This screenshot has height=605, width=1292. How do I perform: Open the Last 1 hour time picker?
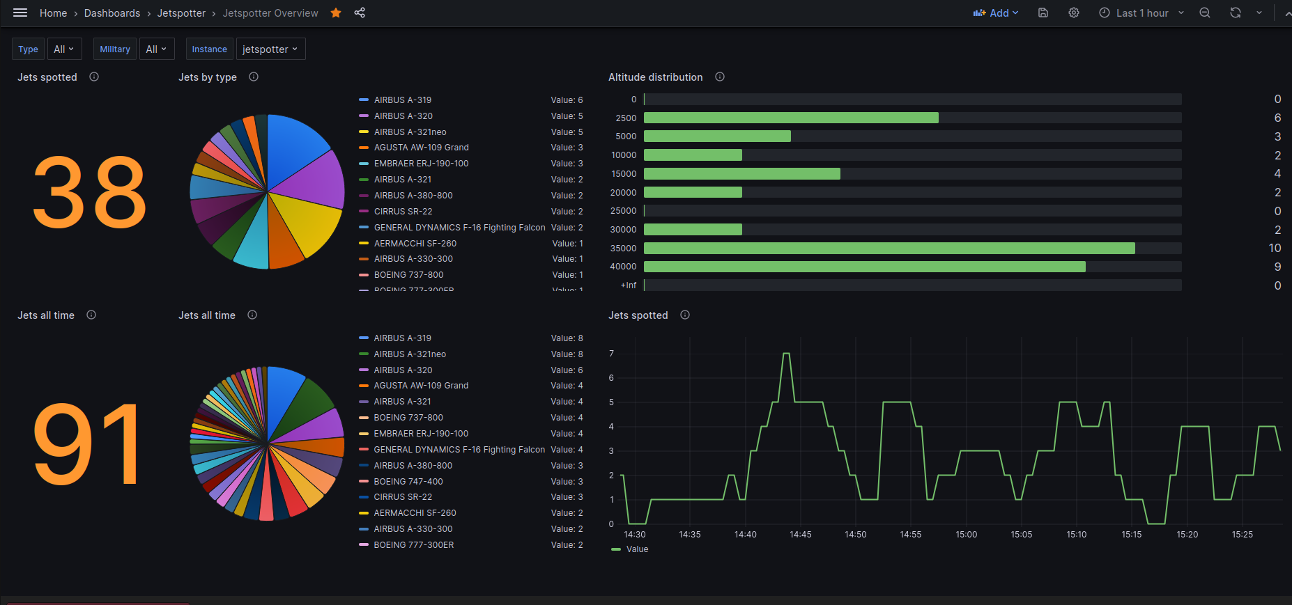click(x=1141, y=13)
